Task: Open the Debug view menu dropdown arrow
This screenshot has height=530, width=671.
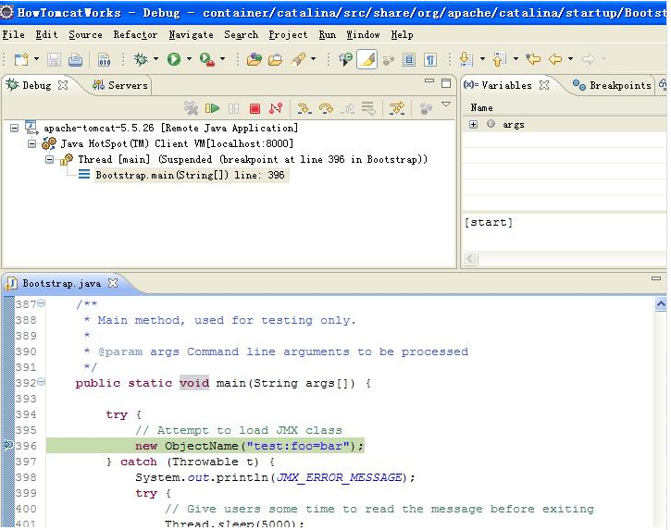Action: pyautogui.click(x=446, y=105)
